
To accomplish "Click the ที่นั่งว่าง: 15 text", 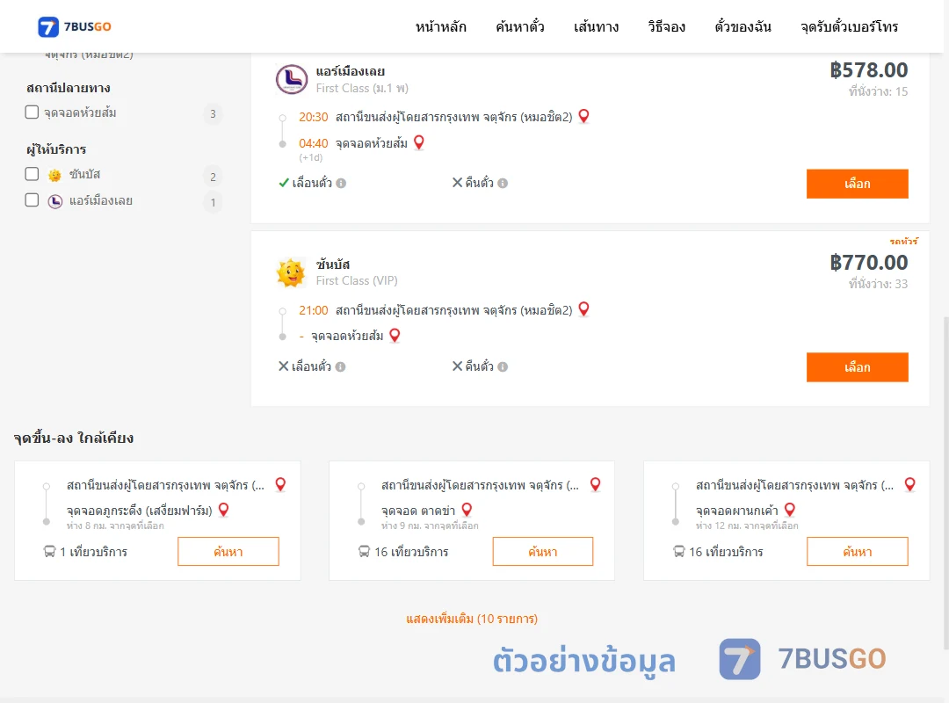I will pyautogui.click(x=878, y=91).
